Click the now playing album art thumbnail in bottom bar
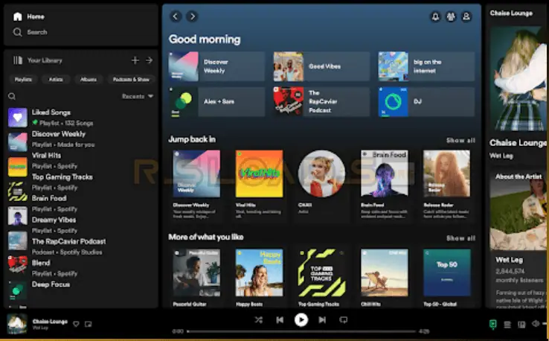Viewport: 549px width, 341px height. (17, 324)
